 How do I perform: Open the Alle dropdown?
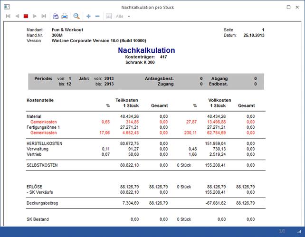pyautogui.click(x=129, y=16)
